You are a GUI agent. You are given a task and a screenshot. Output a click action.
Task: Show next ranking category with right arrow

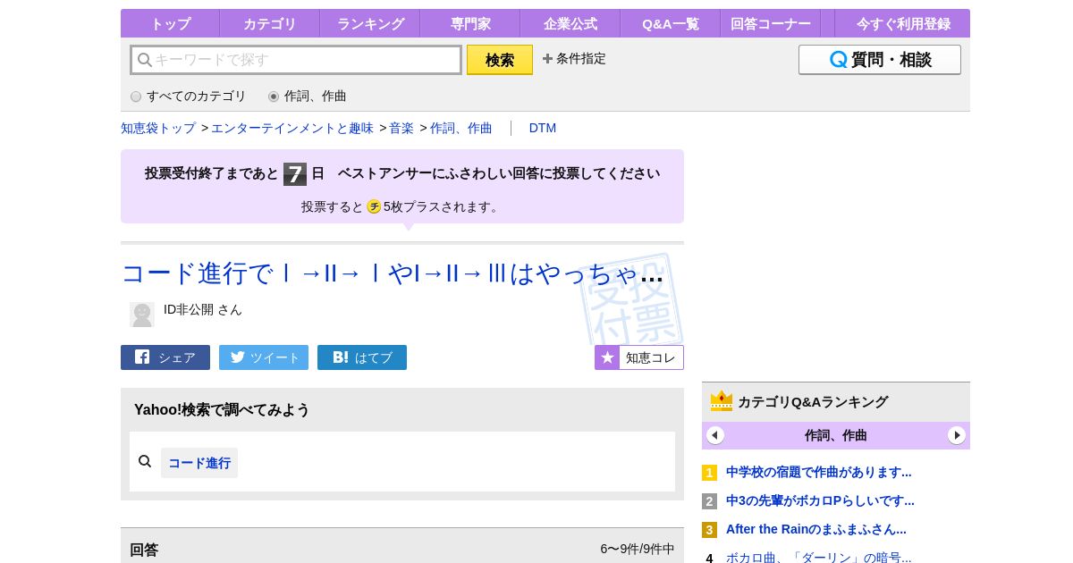coord(957,435)
